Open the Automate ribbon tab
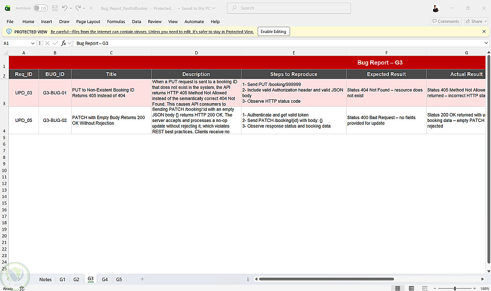This screenshot has width=491, height=291. click(194, 21)
